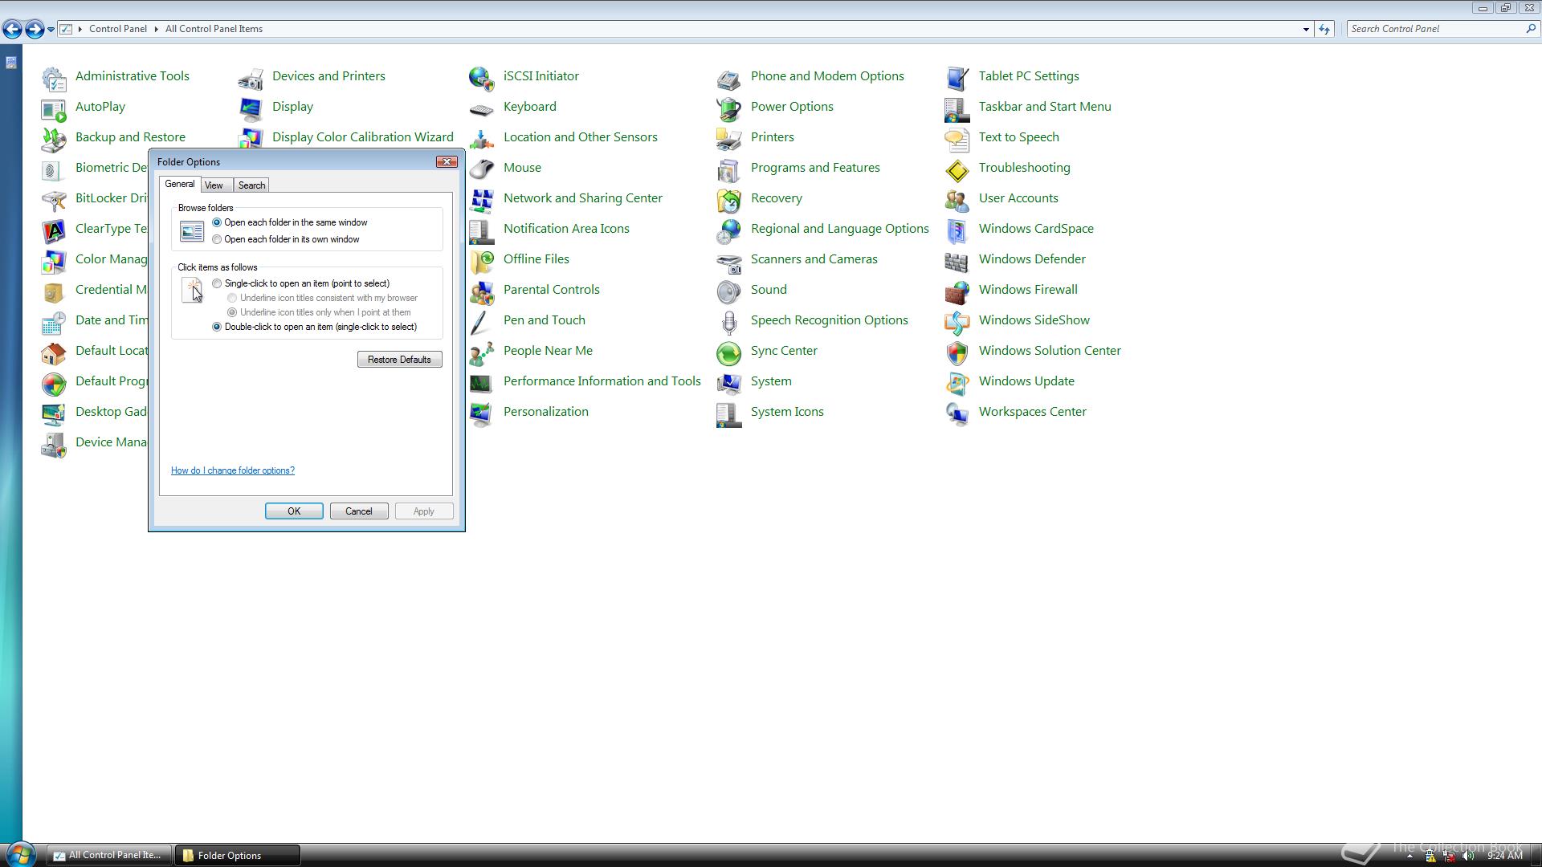The image size is (1542, 867).
Task: Click the address bar refresh button
Action: 1324,29
